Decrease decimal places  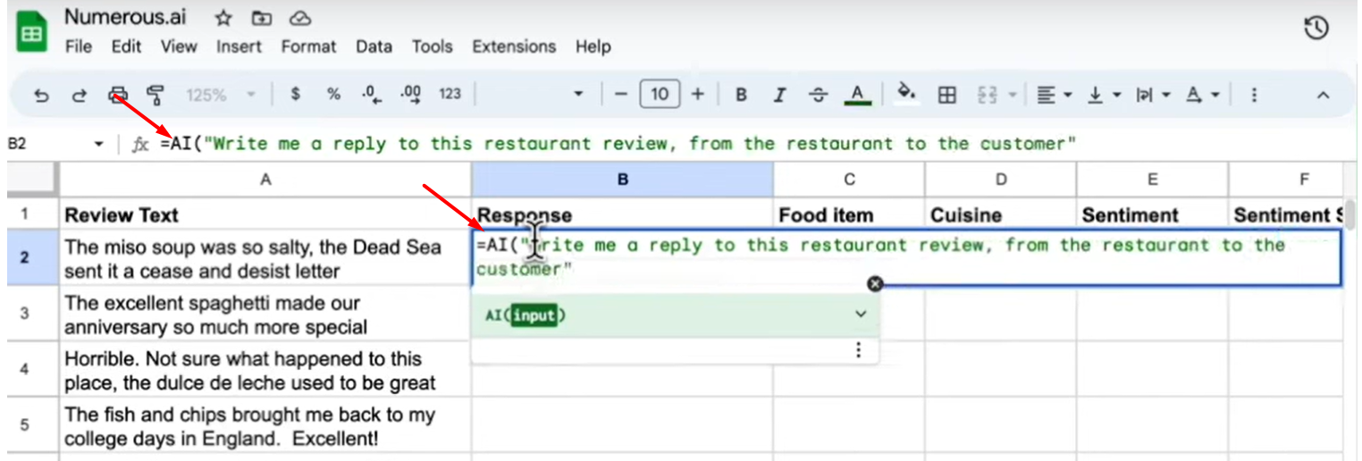pyautogui.click(x=371, y=95)
